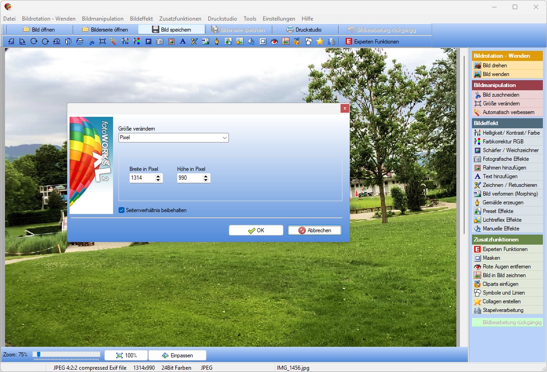Click the Druckstudio printer button
The width and height of the screenshot is (547, 372).
coord(304,30)
